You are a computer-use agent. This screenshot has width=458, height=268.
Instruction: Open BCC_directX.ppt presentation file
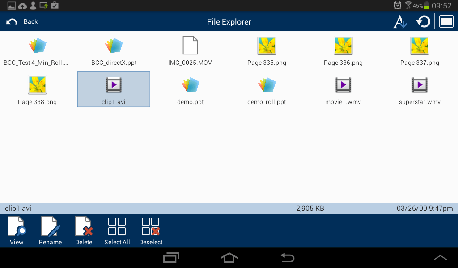click(x=114, y=50)
